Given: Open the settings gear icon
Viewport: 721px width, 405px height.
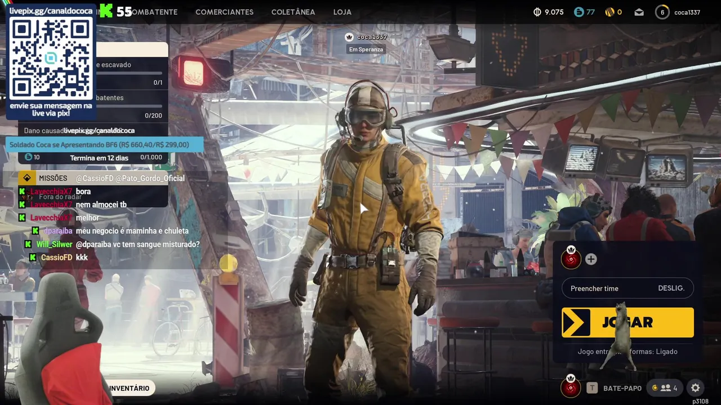Looking at the screenshot, I should tap(696, 388).
